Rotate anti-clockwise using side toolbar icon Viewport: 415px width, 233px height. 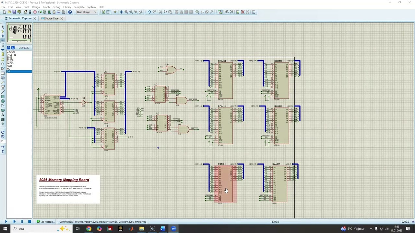(x=3, y=137)
